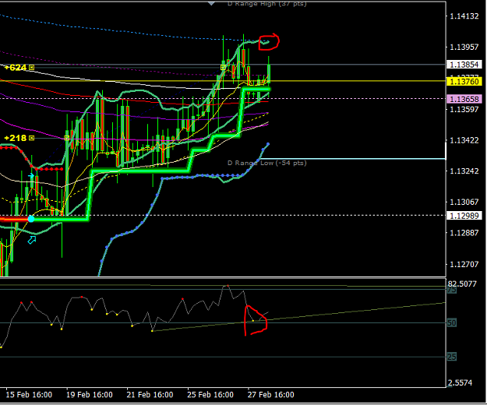This screenshot has width=487, height=405.
Task: Click the square marker beside the +624 label
Action: (x=31, y=67)
